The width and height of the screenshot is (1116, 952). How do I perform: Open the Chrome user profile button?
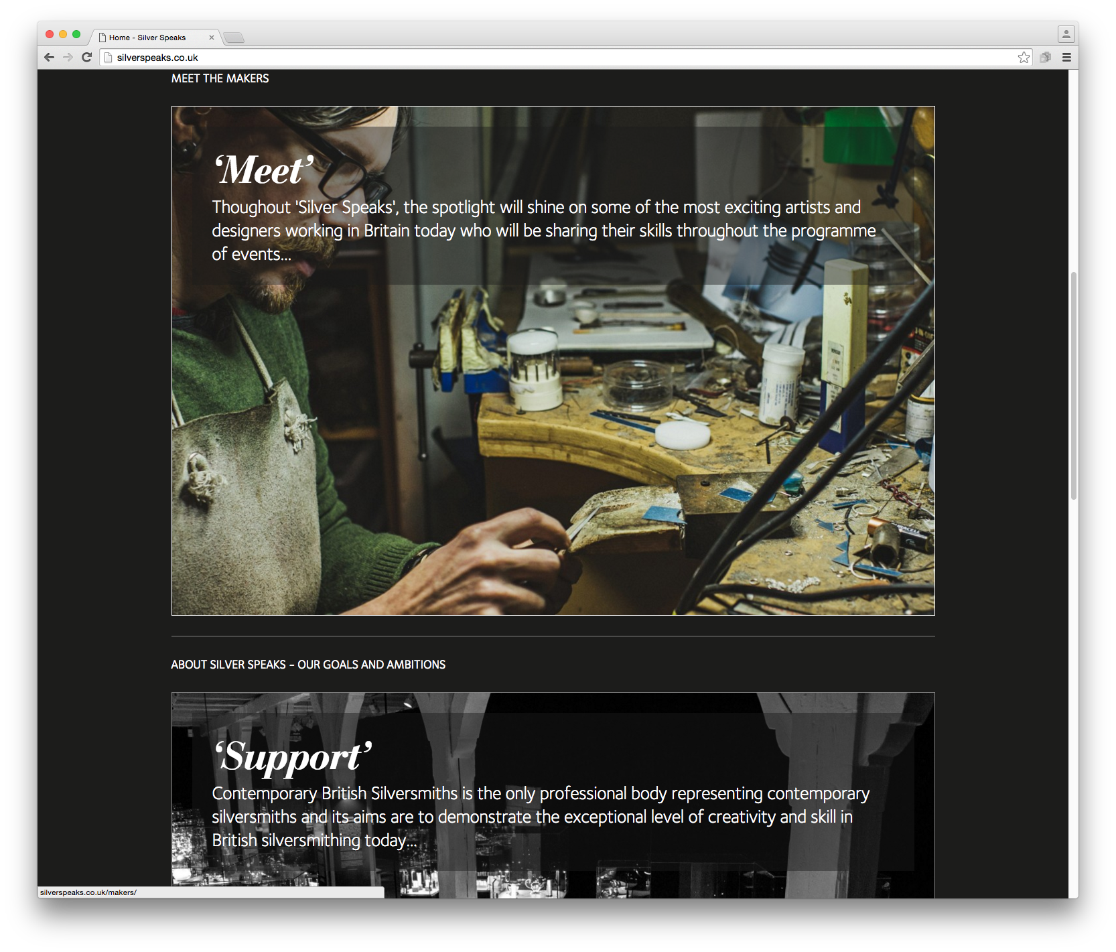(x=1066, y=34)
